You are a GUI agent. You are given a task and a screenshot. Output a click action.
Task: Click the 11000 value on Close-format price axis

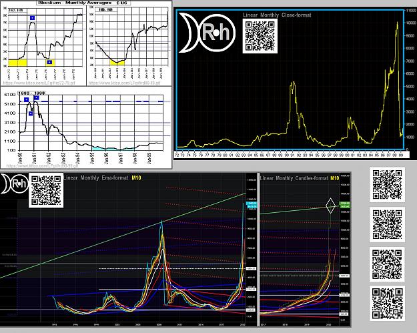coord(410,10)
